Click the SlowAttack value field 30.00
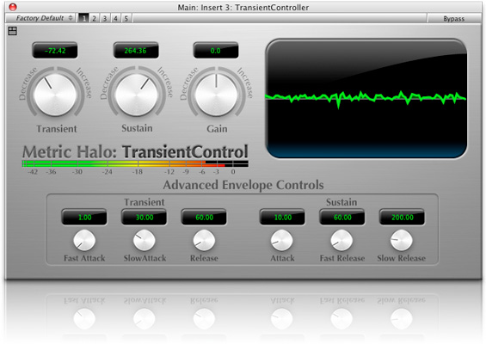Screen dimensions: 486x344 coord(145,217)
